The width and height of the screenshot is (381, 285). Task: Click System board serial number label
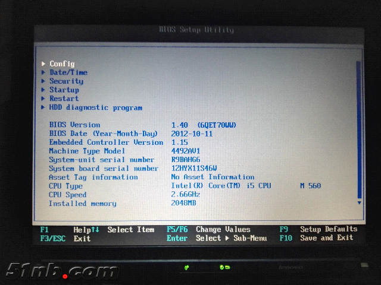point(104,169)
